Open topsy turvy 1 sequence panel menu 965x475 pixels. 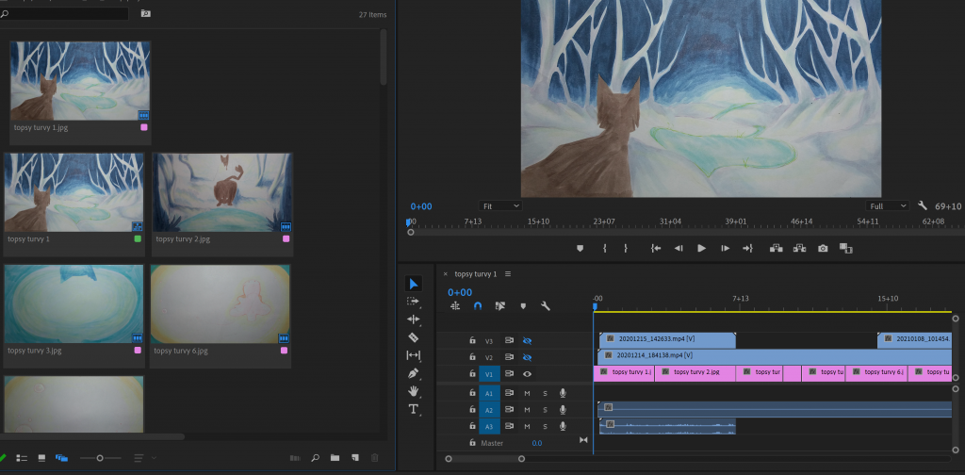tap(508, 274)
